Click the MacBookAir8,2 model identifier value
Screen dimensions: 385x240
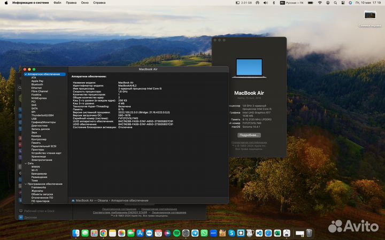[x=127, y=86]
